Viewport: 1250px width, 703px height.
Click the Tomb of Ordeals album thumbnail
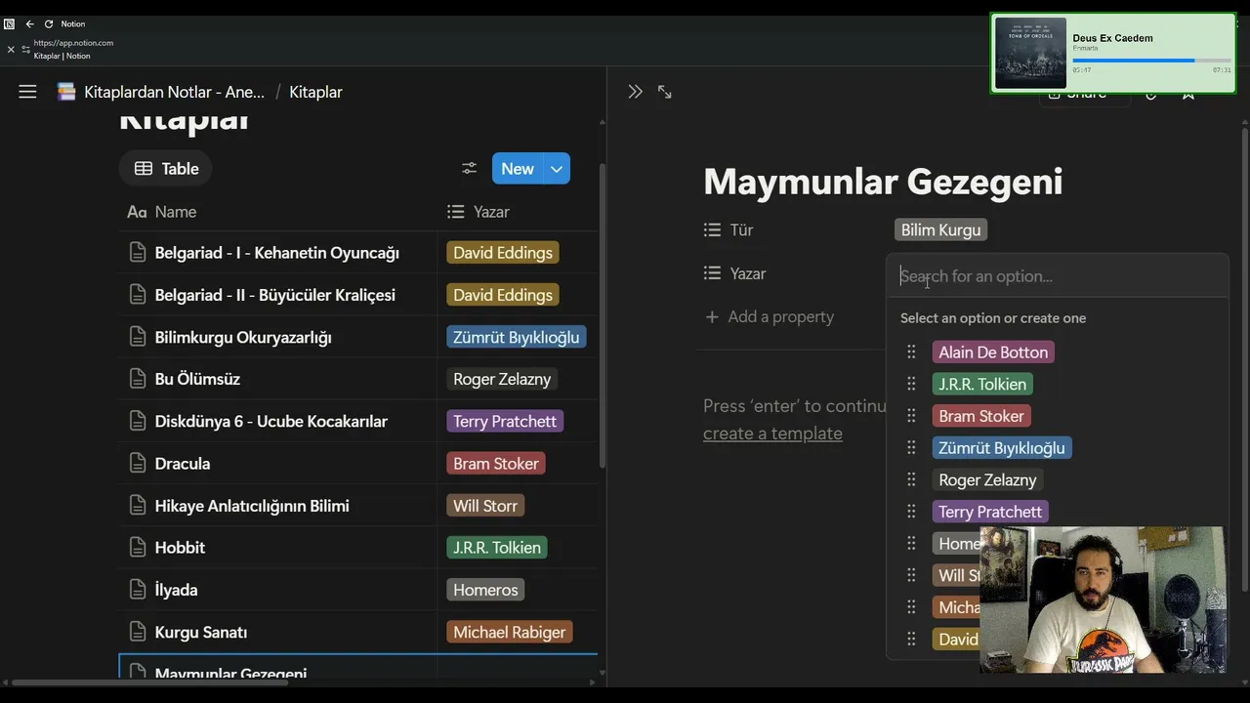[x=1030, y=53]
